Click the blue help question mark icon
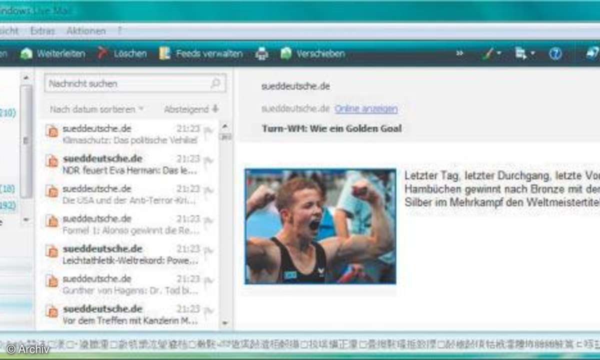 coord(555,53)
